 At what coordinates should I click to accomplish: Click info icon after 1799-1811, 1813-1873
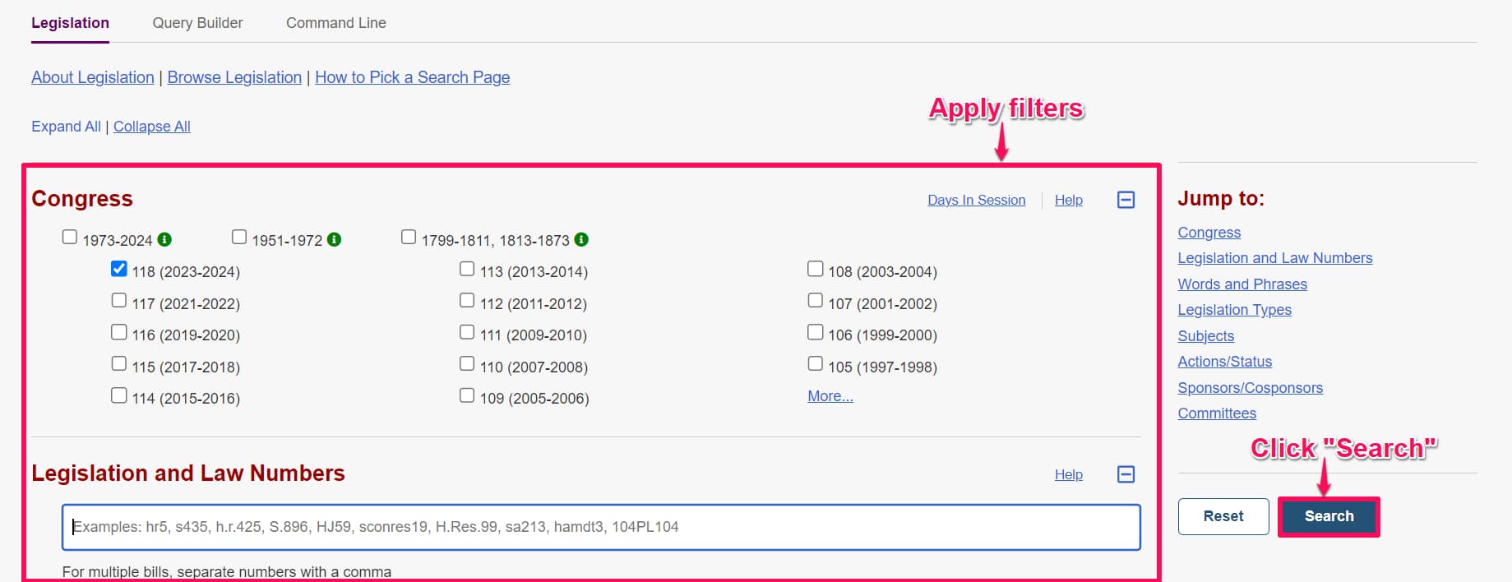point(581,239)
